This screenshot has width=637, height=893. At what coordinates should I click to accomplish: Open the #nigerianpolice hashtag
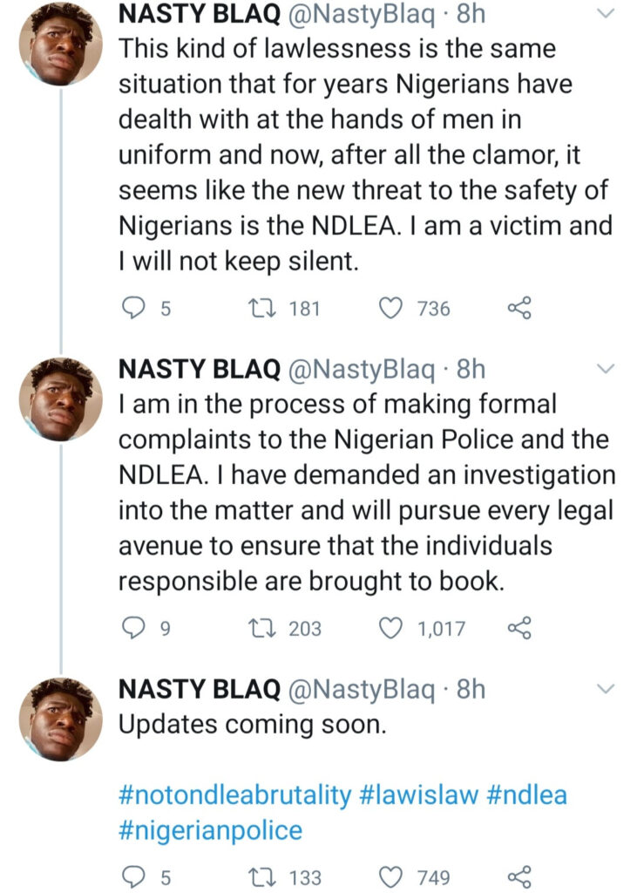coord(210,830)
